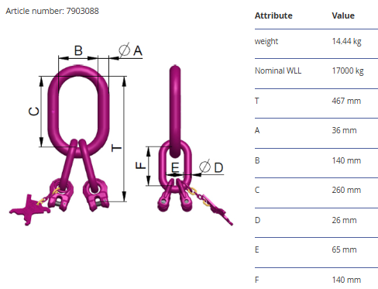The image size is (378, 289).
Task: Click the C value 260 mm
Action: 346,190
